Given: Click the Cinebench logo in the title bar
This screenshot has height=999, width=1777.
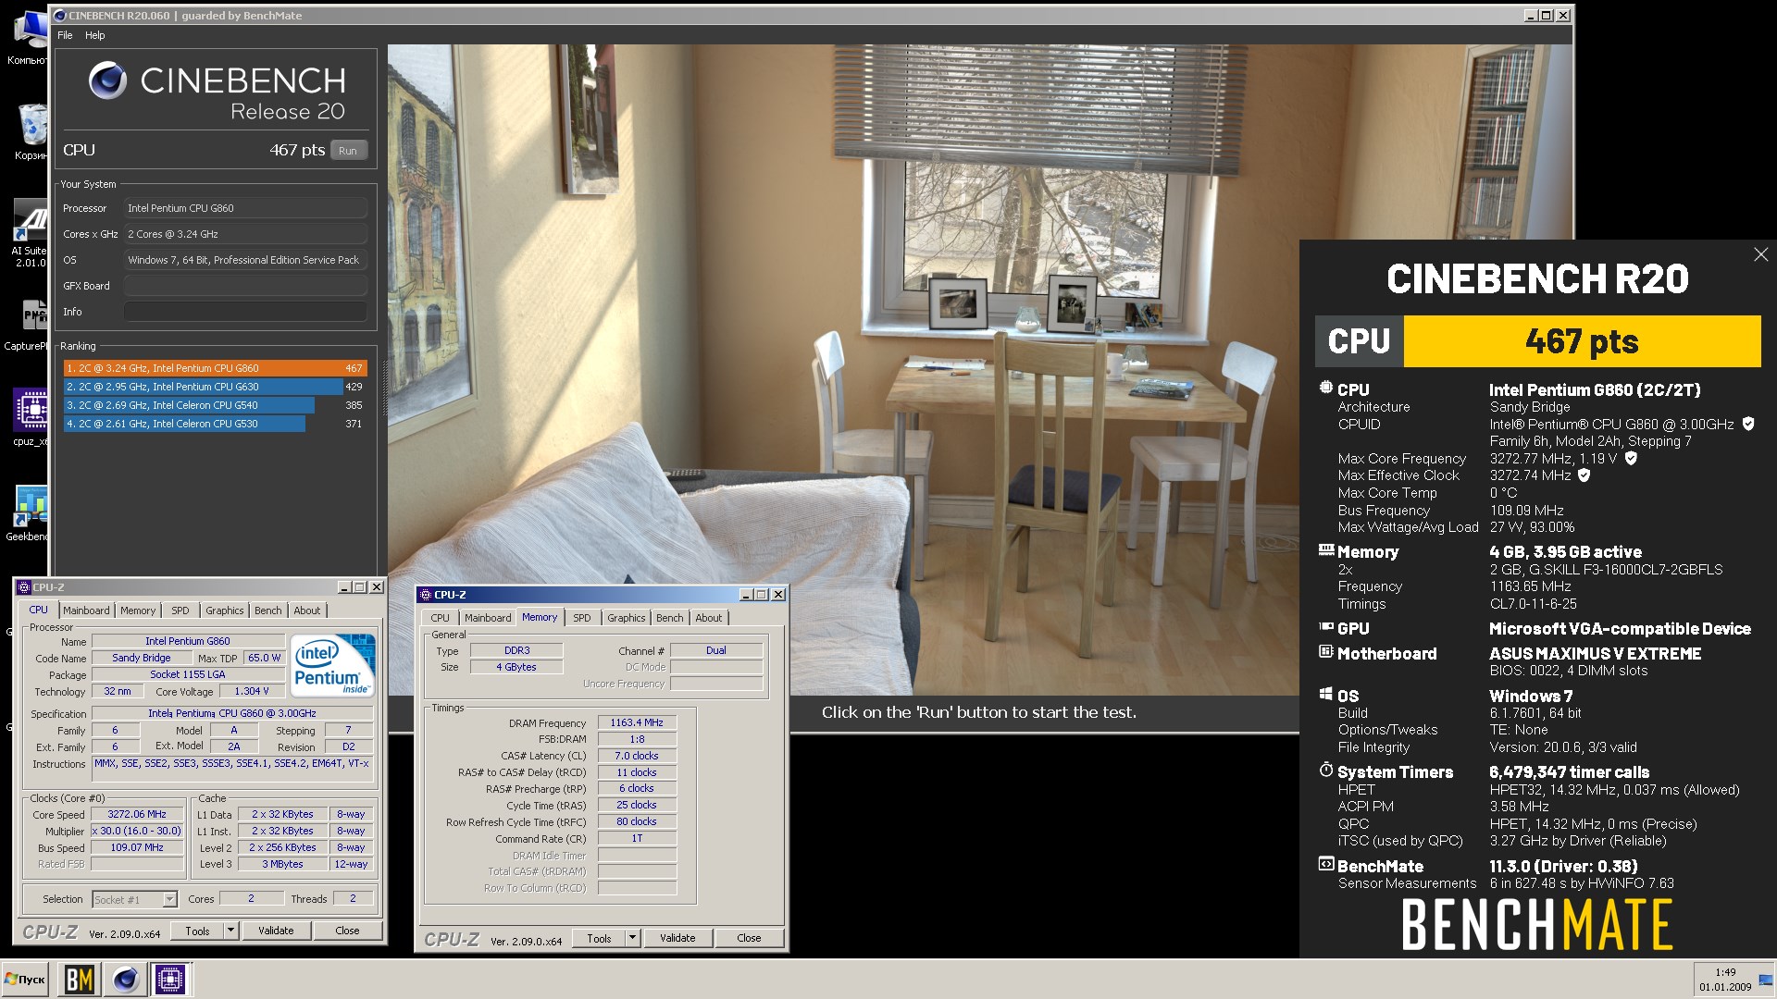Looking at the screenshot, I should tap(60, 16).
